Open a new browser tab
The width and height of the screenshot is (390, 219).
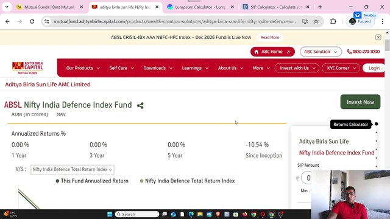pos(320,7)
